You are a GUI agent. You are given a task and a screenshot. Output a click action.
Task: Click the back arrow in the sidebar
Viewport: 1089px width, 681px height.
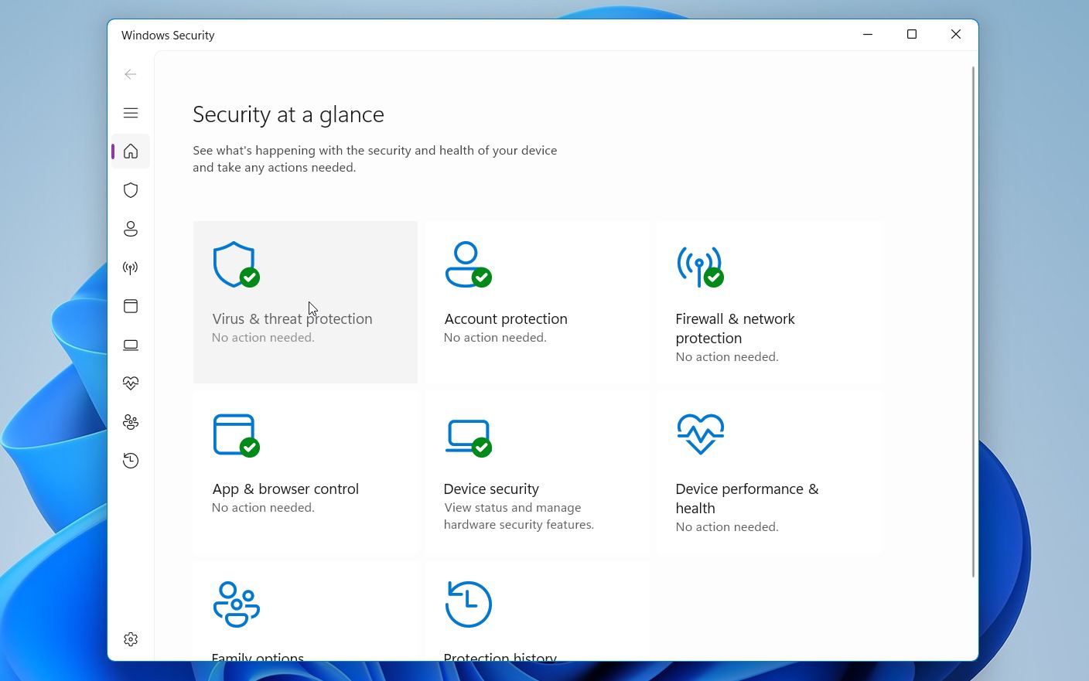tap(131, 74)
